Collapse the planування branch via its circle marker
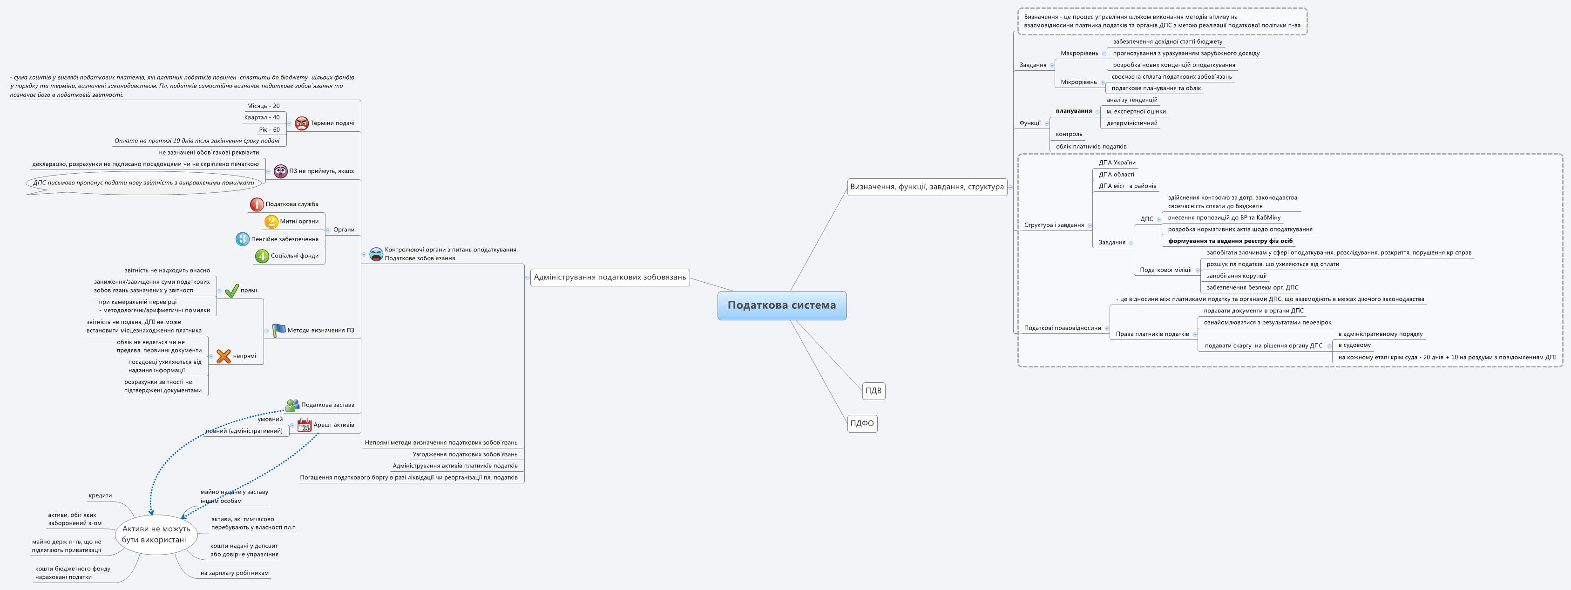 (x=1098, y=111)
